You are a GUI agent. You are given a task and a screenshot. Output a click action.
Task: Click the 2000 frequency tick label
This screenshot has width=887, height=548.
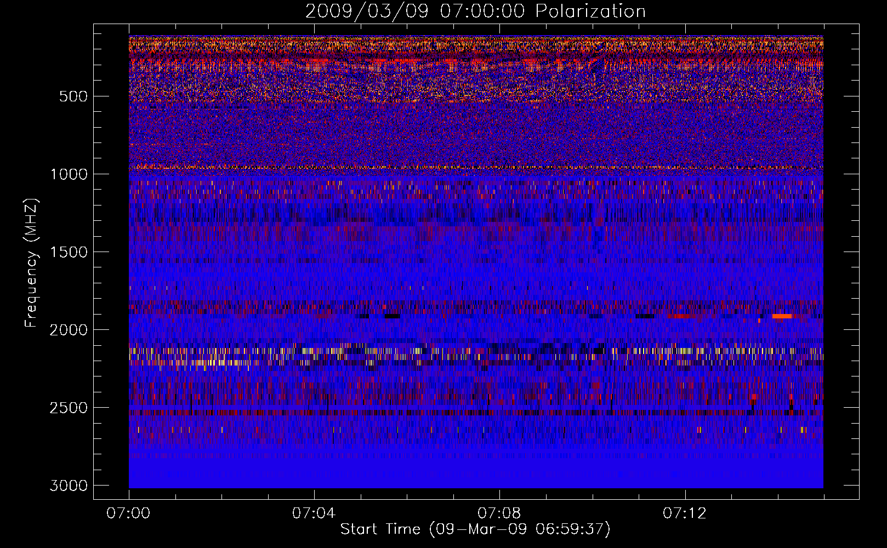point(69,330)
